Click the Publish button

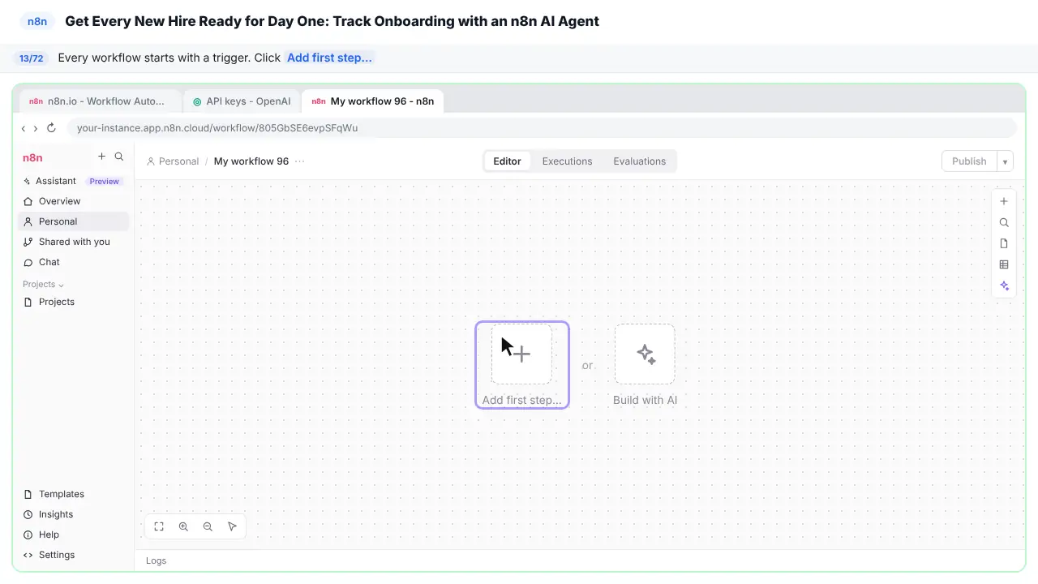969,161
